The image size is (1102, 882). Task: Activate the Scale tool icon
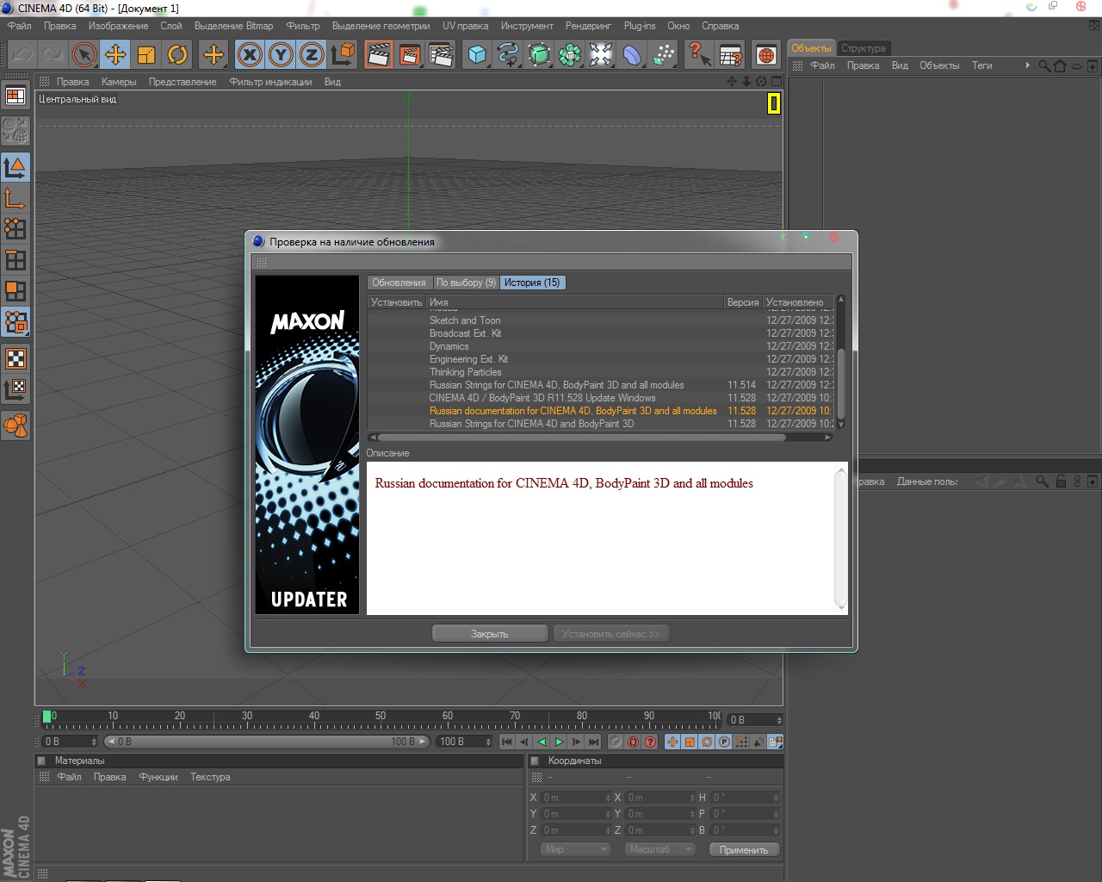[146, 55]
